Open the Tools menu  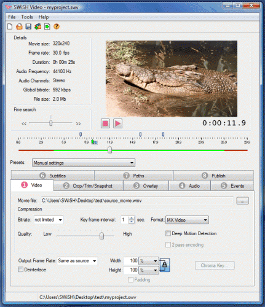tap(27, 17)
